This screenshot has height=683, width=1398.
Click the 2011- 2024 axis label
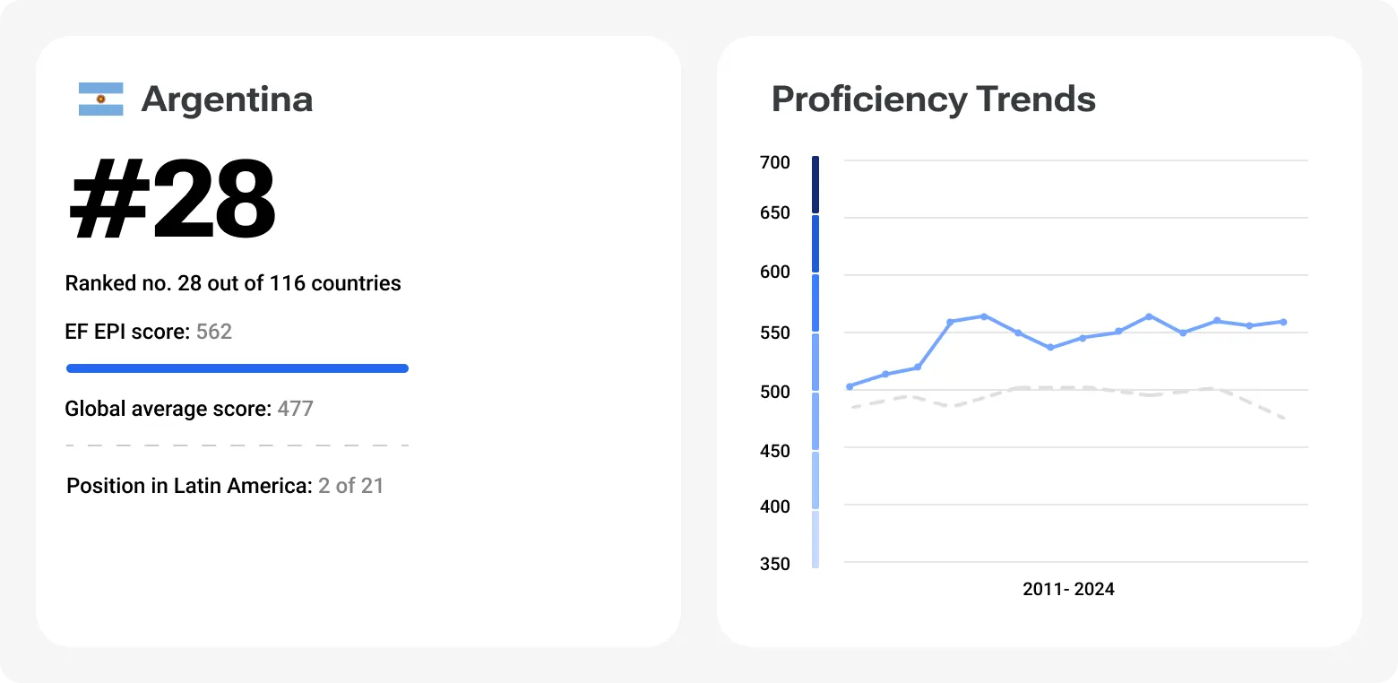click(x=1068, y=589)
